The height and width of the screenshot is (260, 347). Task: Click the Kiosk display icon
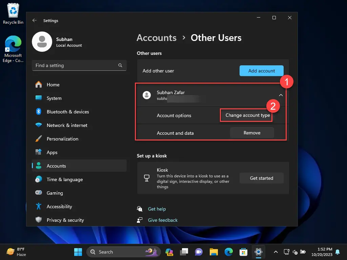click(146, 178)
